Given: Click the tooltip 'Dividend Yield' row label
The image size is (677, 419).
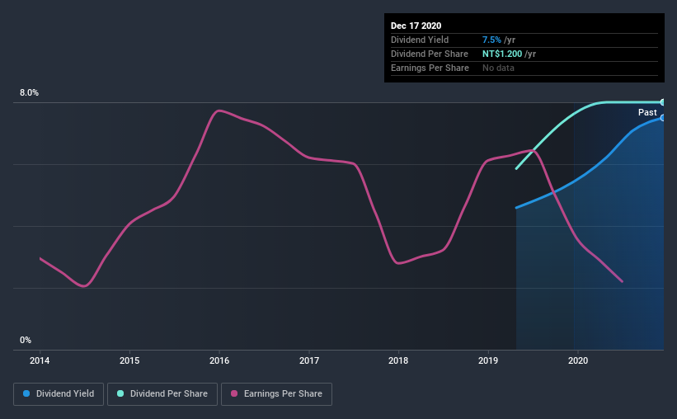Looking at the screenshot, I should click(x=420, y=40).
